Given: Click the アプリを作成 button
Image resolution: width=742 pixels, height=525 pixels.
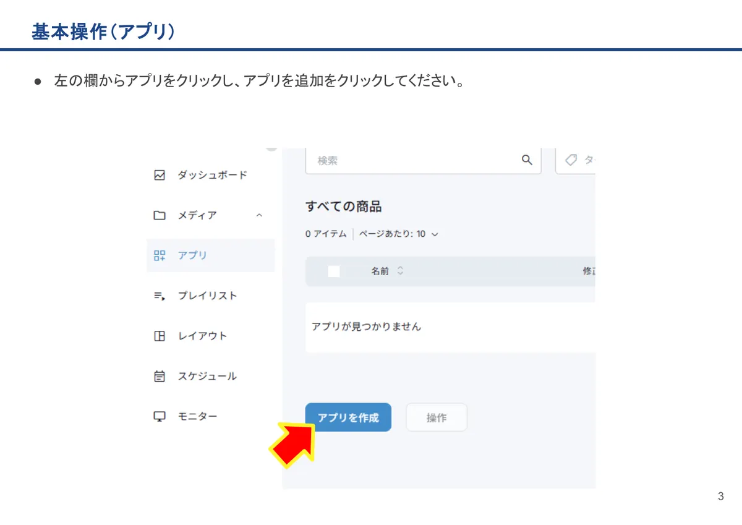Looking at the screenshot, I should point(348,417).
